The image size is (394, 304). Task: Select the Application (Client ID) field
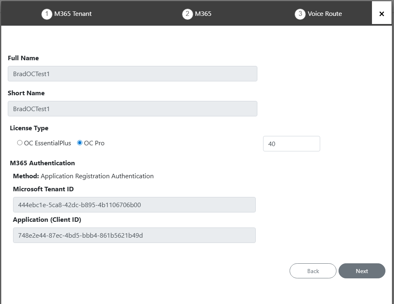pyautogui.click(x=134, y=235)
